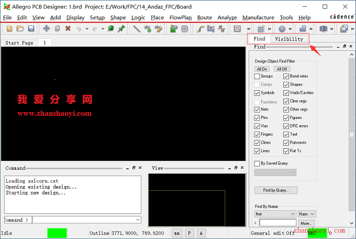Click the stacked windows toolbar icon
356x239 pixels.
click(344, 29)
